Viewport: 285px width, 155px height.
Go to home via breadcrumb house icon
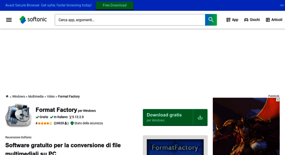click(x=7, y=96)
